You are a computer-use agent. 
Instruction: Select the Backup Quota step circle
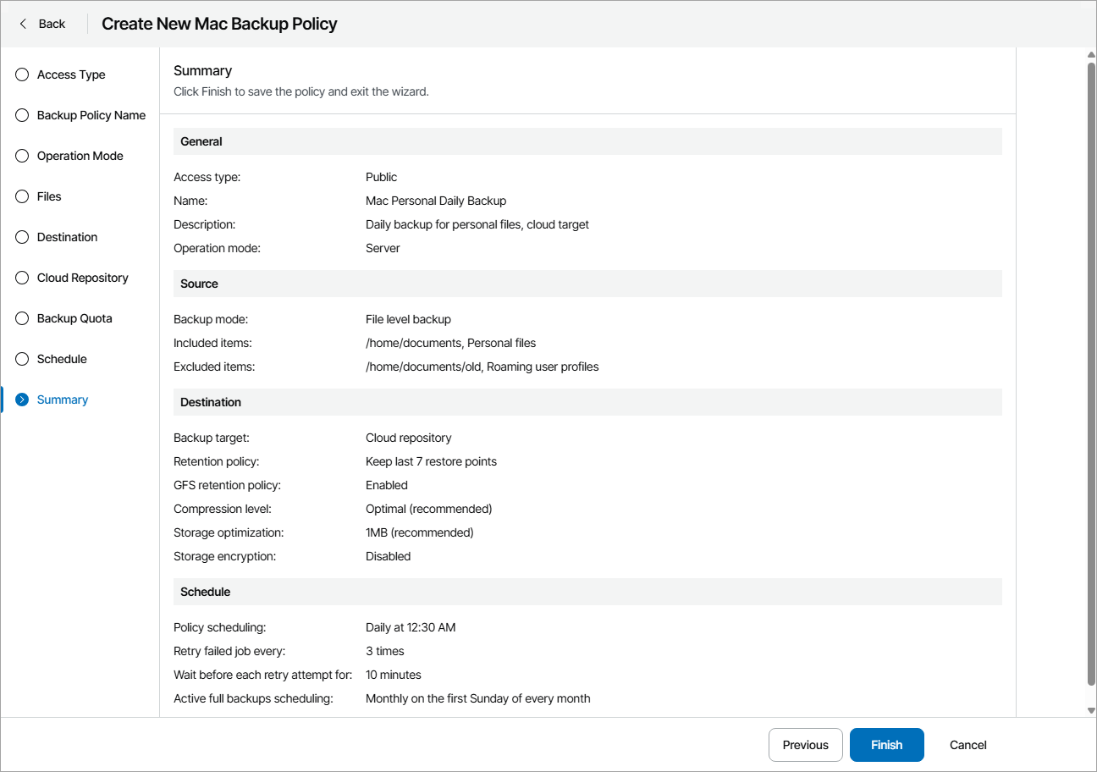[x=22, y=318]
